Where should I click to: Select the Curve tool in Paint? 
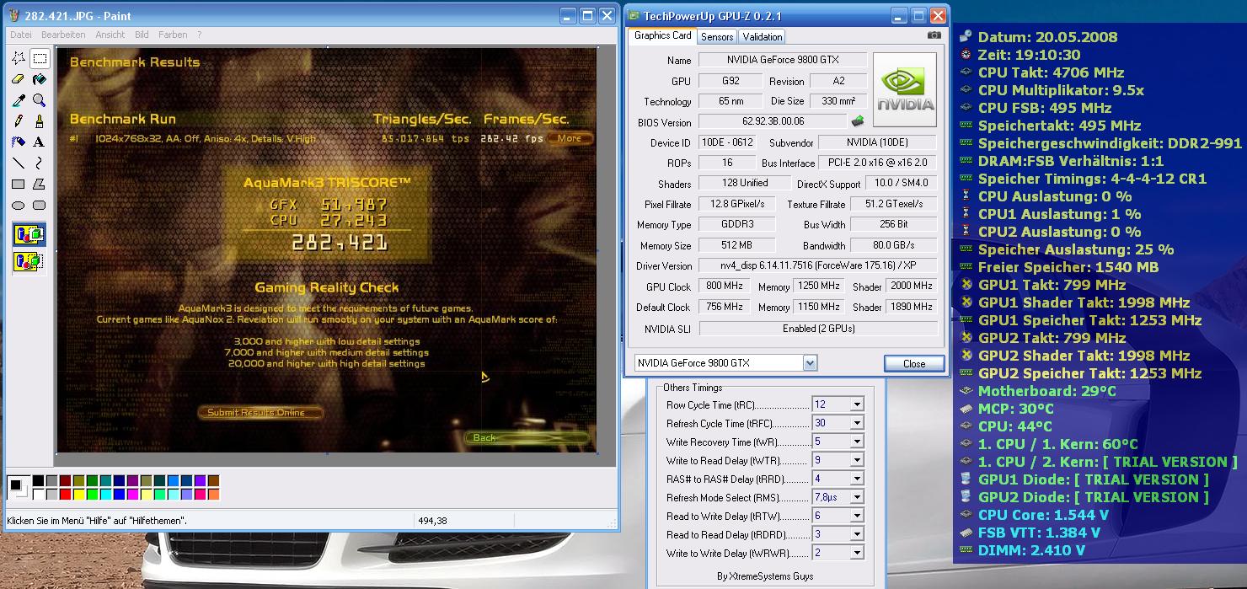click(39, 163)
